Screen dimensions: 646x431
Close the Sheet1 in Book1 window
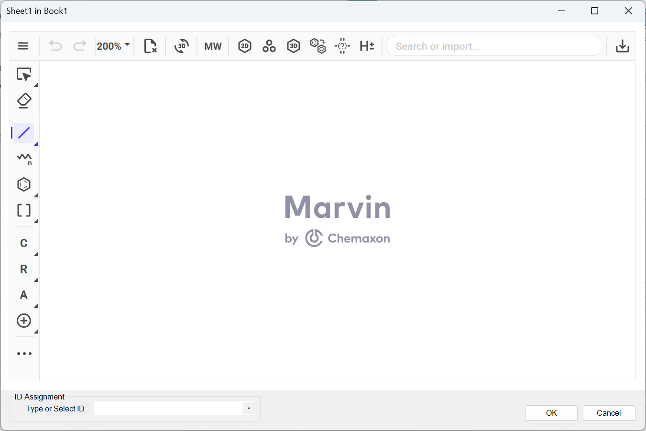point(629,11)
